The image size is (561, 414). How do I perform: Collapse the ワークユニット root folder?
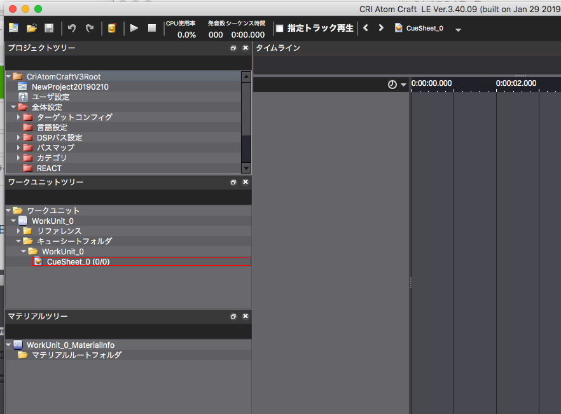(9, 210)
